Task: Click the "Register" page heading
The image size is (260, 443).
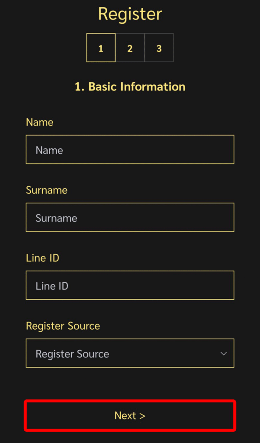Action: (x=130, y=14)
